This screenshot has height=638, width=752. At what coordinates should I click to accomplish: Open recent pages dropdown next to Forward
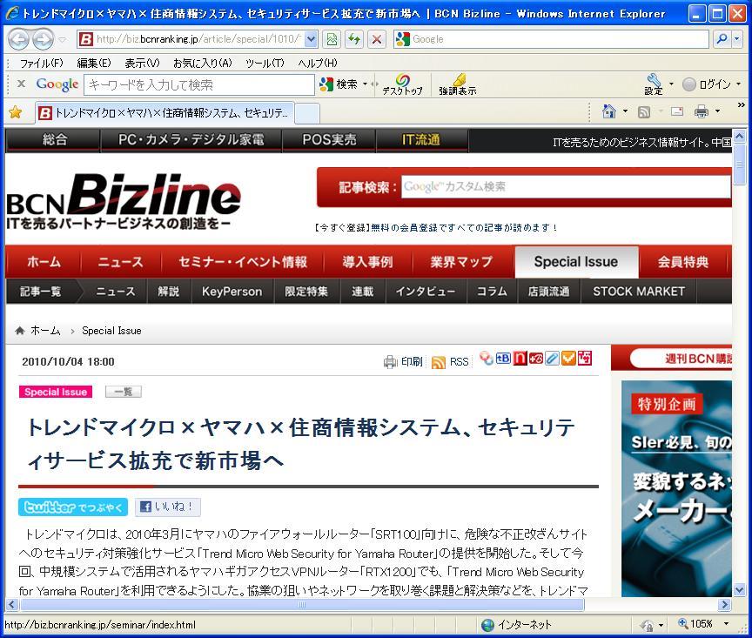click(63, 39)
